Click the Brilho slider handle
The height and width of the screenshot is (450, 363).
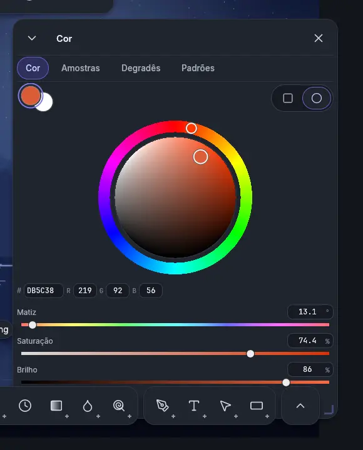(286, 382)
